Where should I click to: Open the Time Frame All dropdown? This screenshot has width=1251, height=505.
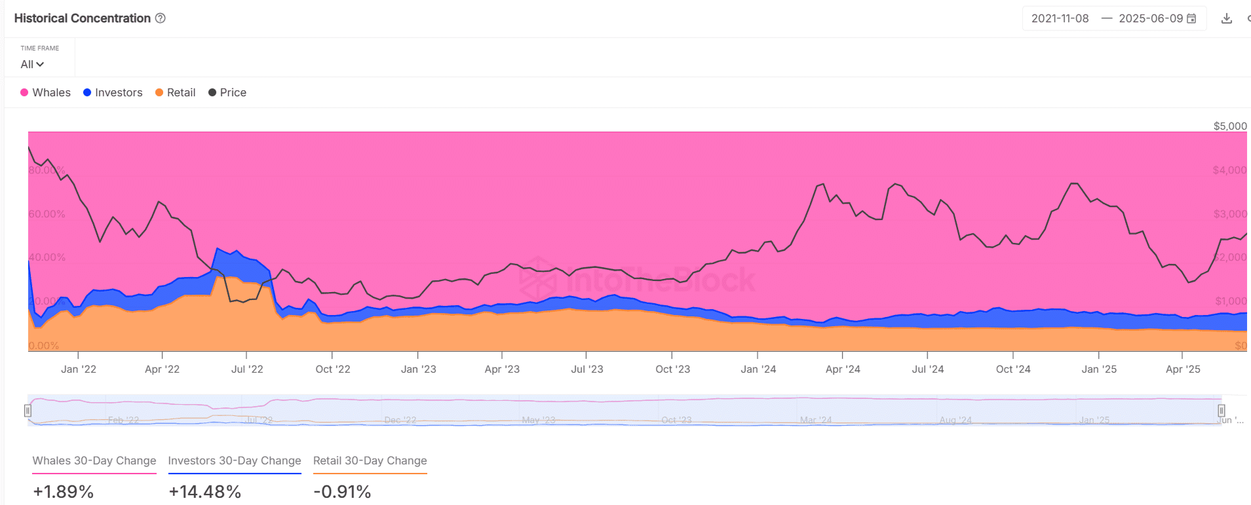tap(32, 64)
